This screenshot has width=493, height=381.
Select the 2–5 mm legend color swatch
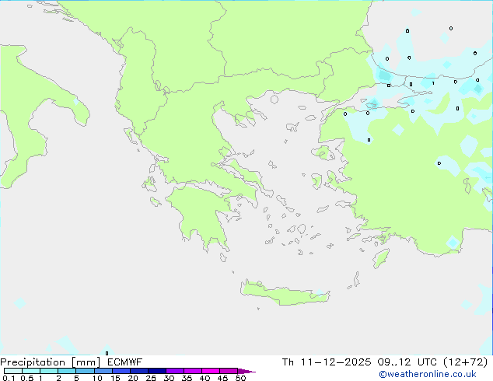67,371
